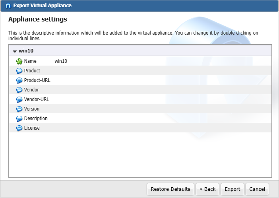The image size is (279, 198).
Task: Click the Vendor-URL row bubble icon
Action: click(x=19, y=99)
